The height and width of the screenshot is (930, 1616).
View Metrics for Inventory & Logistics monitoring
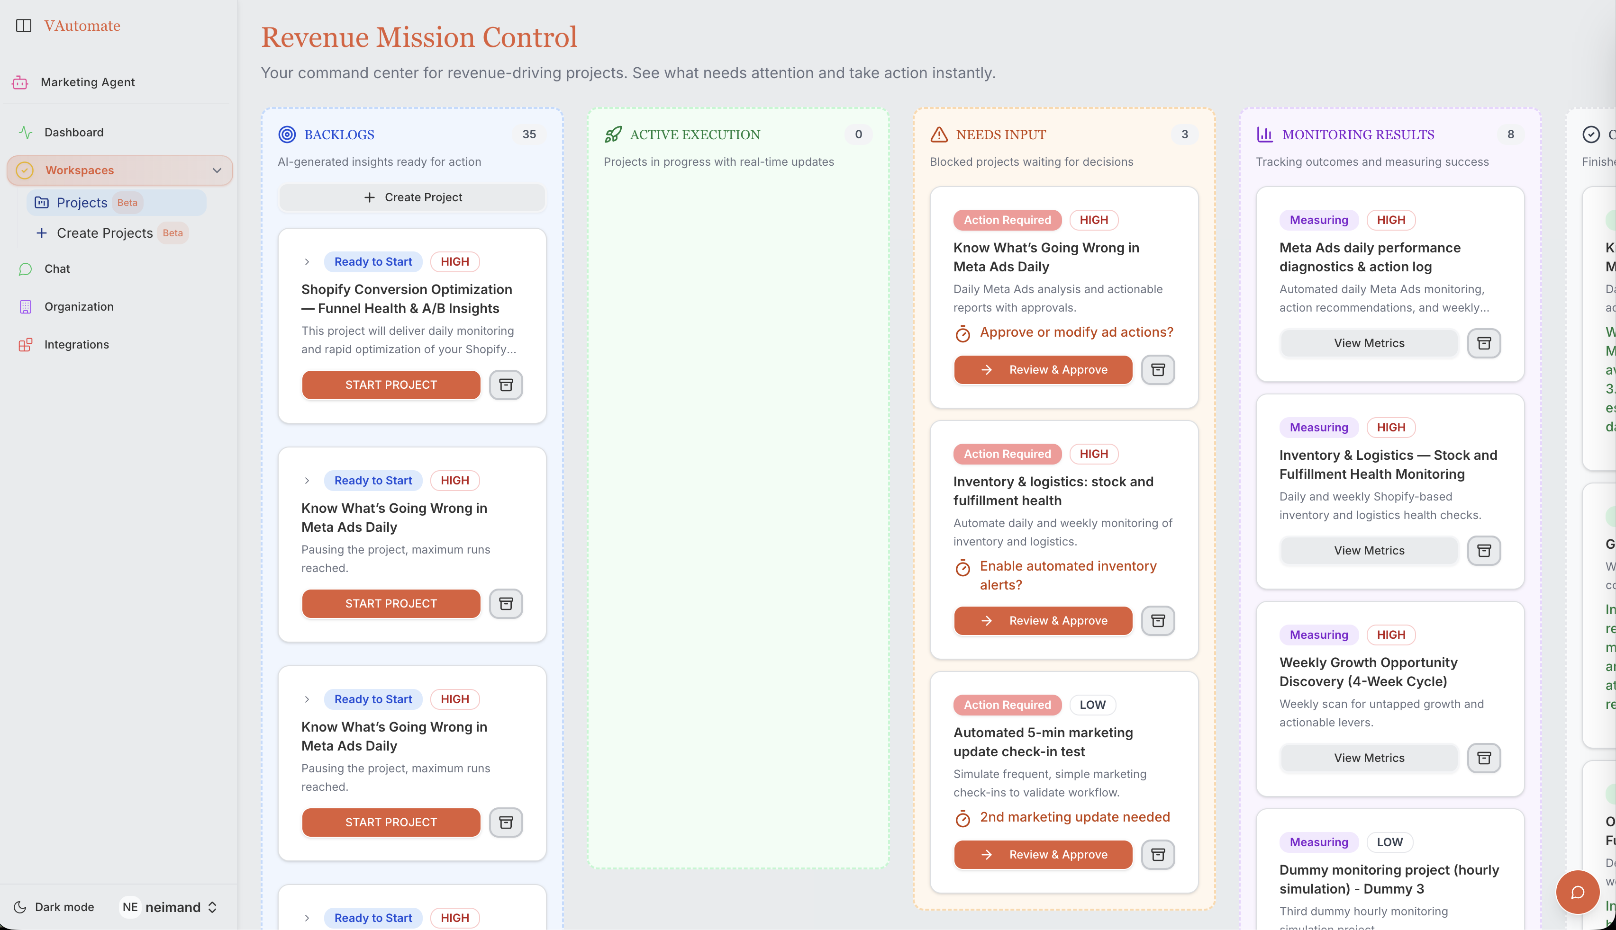click(1369, 551)
